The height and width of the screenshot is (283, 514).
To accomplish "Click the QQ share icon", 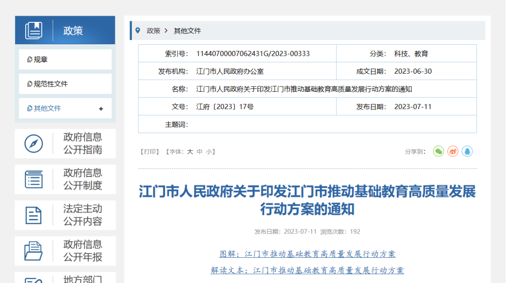I will [x=467, y=151].
